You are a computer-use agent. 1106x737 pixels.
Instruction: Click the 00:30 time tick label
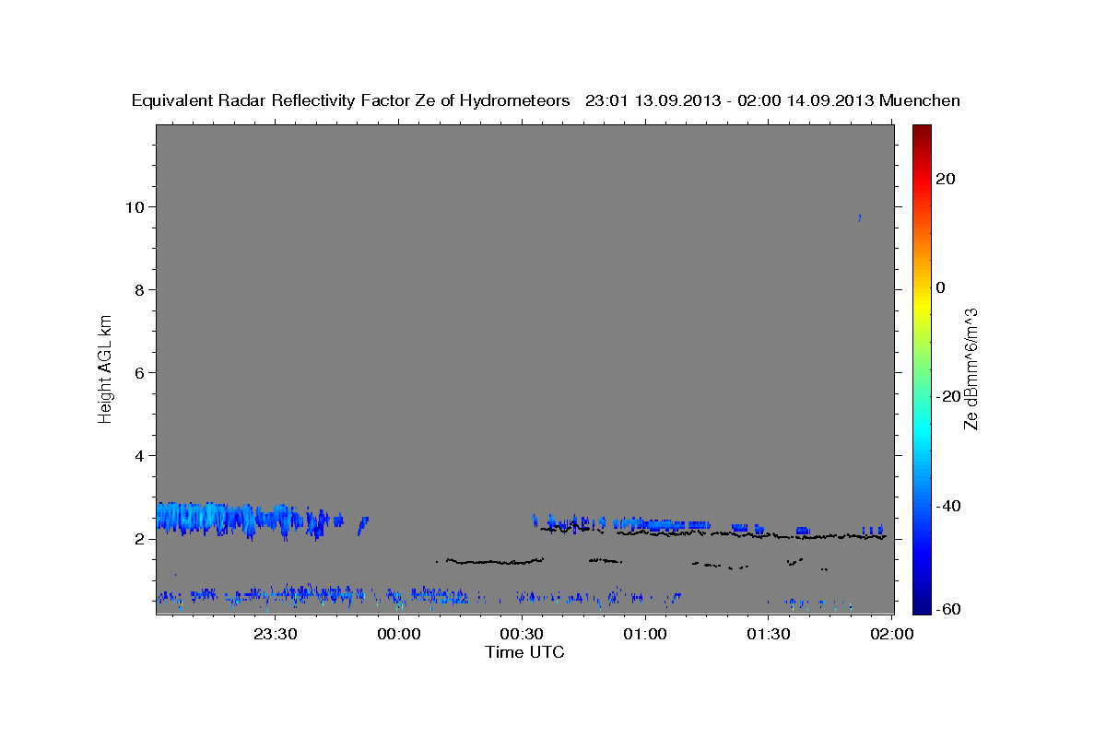pos(521,635)
